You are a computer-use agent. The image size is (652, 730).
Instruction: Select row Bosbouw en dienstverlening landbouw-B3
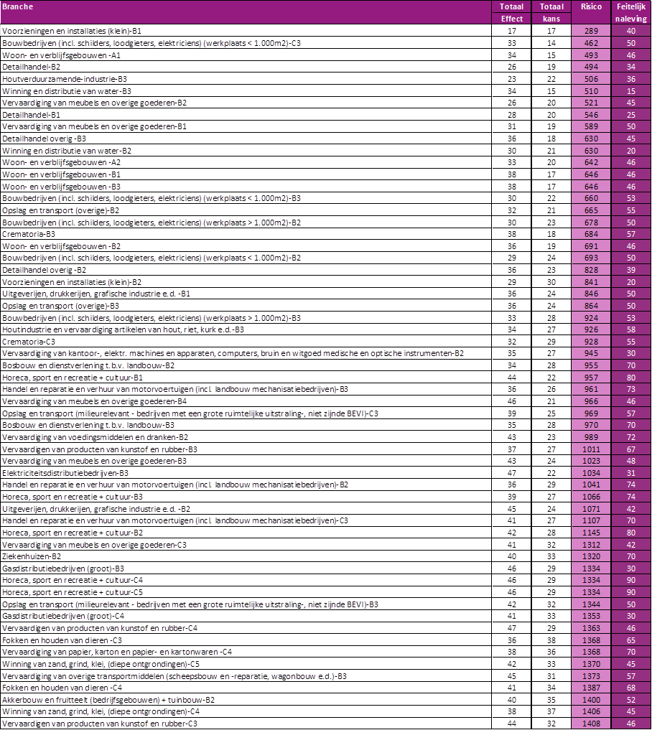[325, 425]
